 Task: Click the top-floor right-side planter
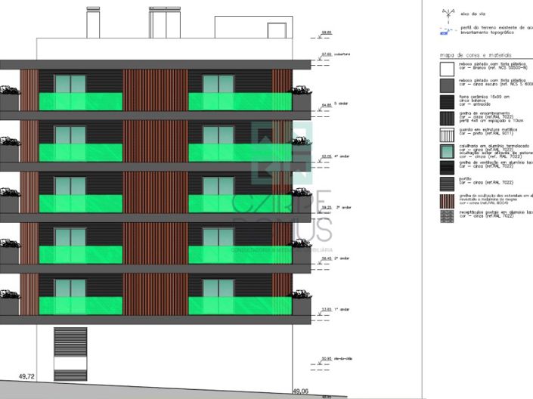click(302, 98)
